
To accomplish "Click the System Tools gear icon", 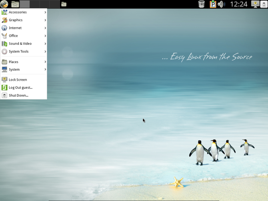I will (4, 52).
